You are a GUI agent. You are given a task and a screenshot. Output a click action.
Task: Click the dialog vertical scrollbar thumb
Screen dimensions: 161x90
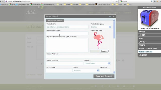[x=114, y=30]
